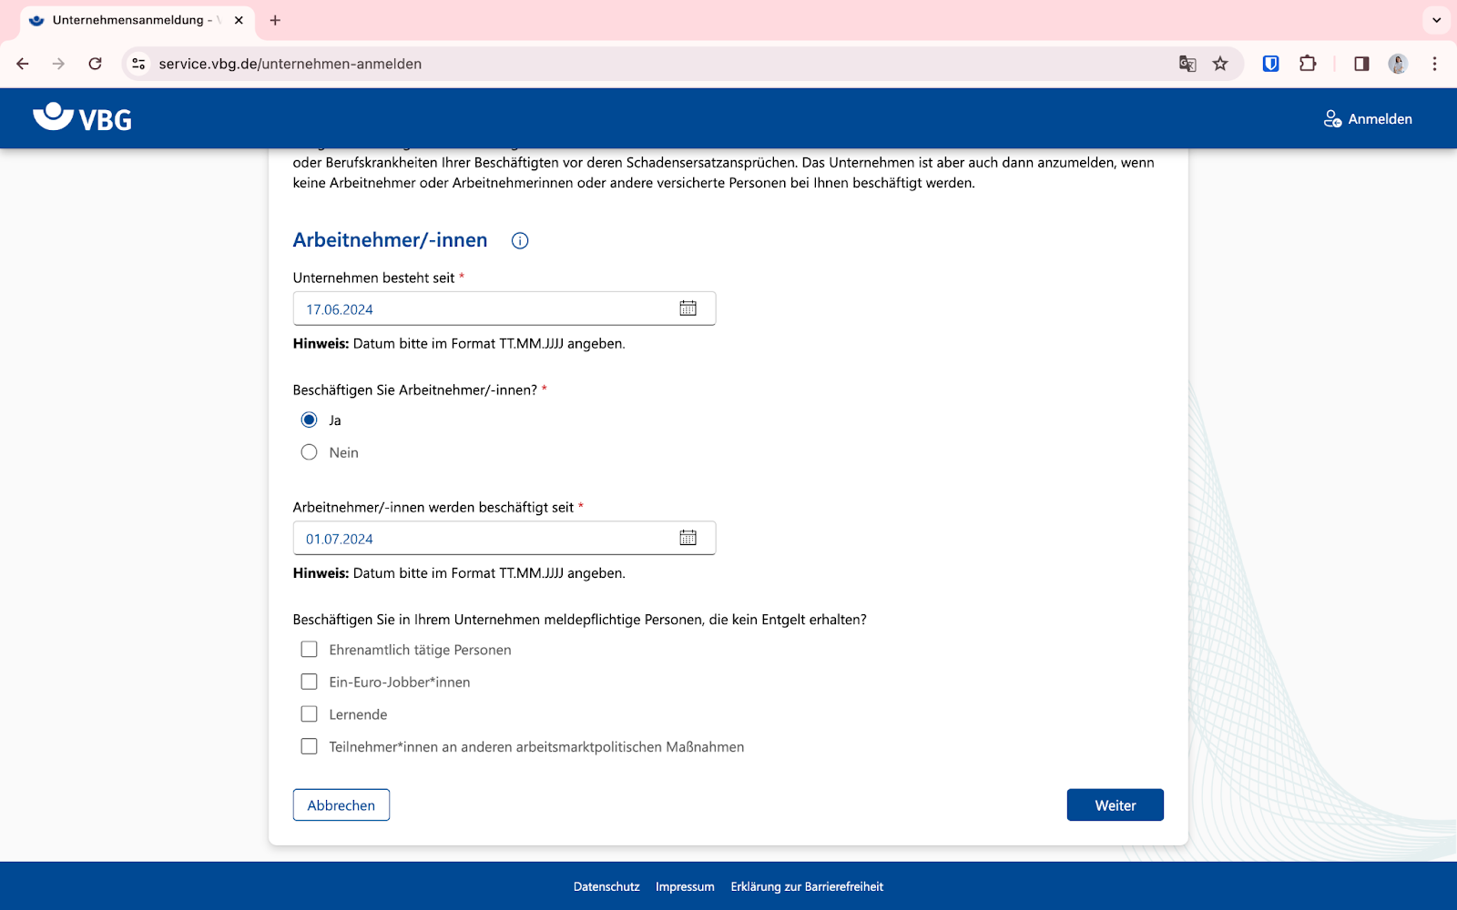The height and width of the screenshot is (910, 1457).
Task: Close the Unternehmensanmeldung tab
Action: (239, 20)
